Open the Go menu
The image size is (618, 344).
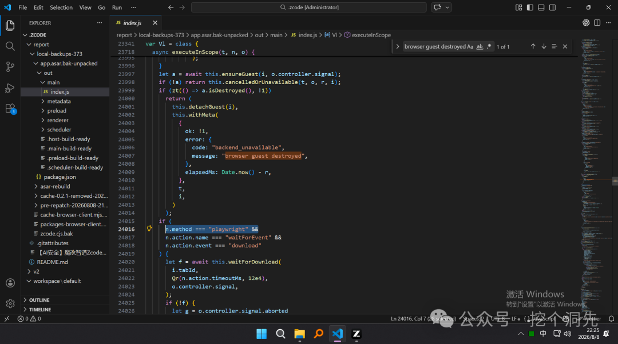click(102, 7)
